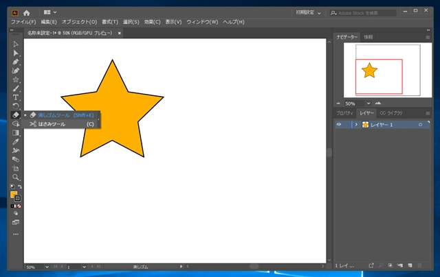This screenshot has width=440, height=277.
Task: Open artboard number dropdown
Action: (x=84, y=267)
